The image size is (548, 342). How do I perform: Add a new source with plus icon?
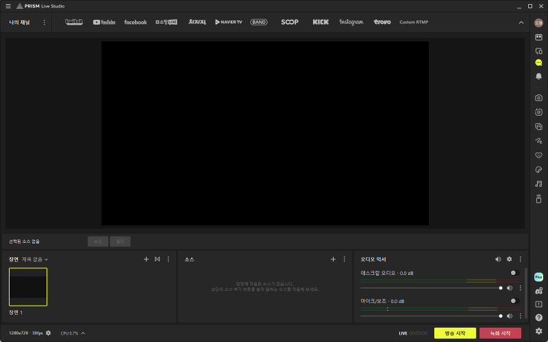(x=333, y=259)
